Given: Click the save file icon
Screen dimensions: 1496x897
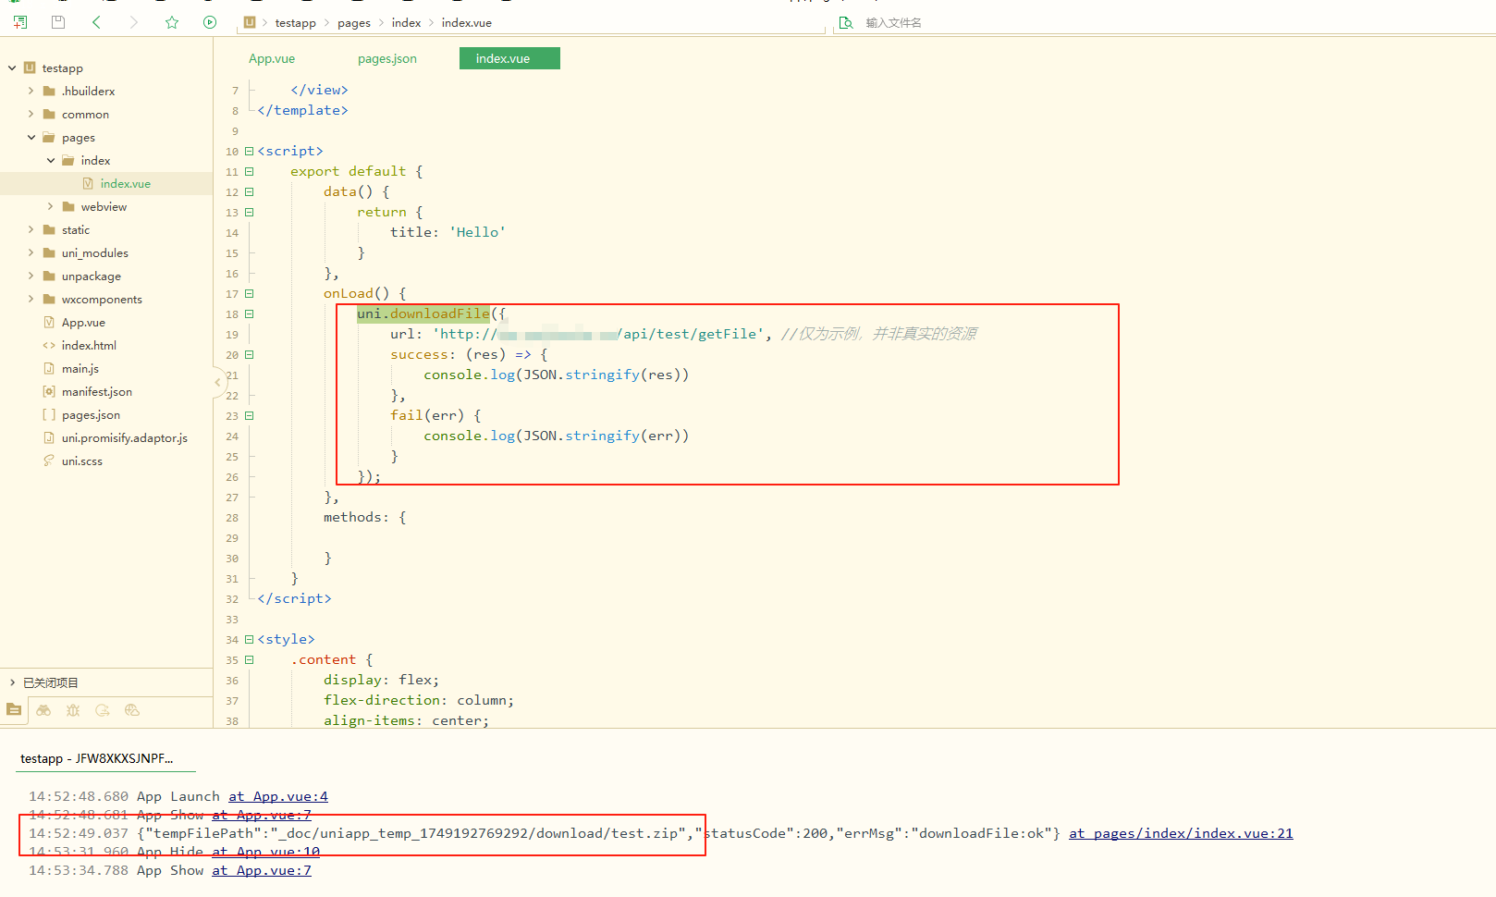Looking at the screenshot, I should pyautogui.click(x=58, y=22).
